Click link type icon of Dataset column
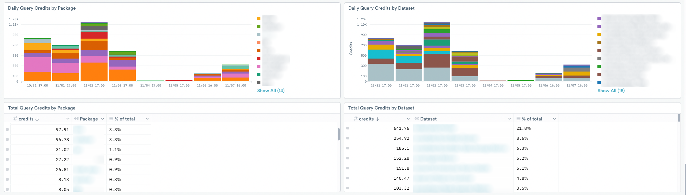Image resolution: width=686 pixels, height=195 pixels. point(417,119)
